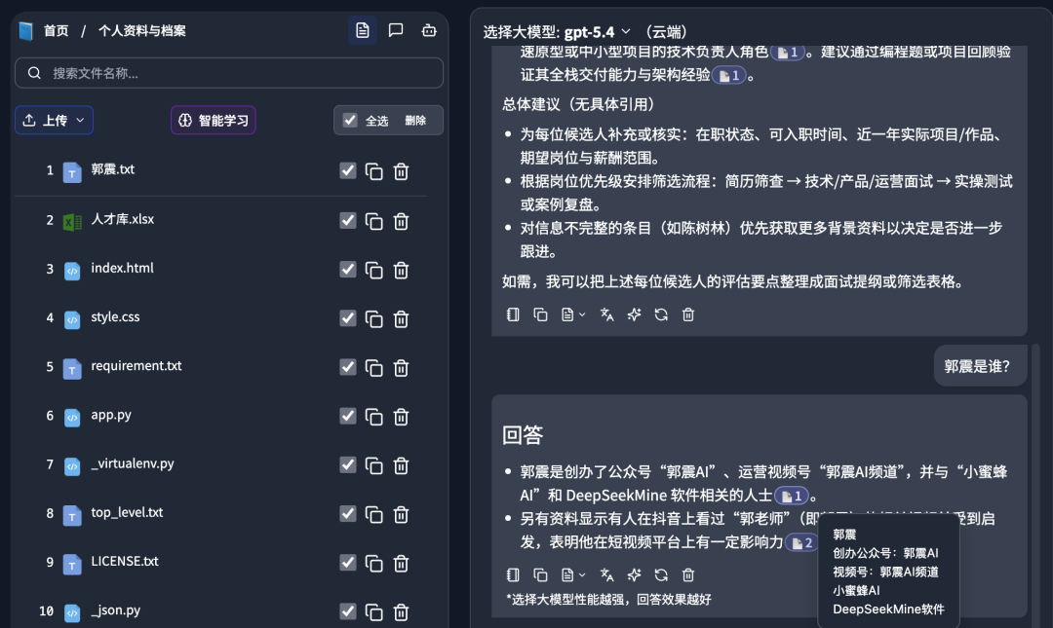Screen dimensions: 1053x628
Task: Open the chat bubble conversation view
Action: [396, 30]
